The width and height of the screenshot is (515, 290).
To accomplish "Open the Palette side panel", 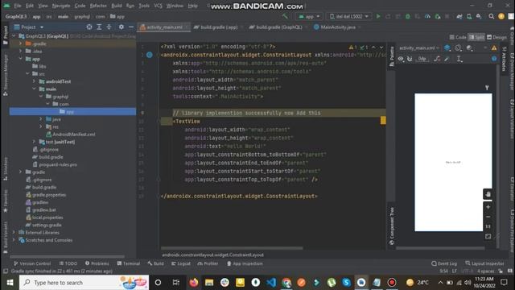I will click(392, 56).
